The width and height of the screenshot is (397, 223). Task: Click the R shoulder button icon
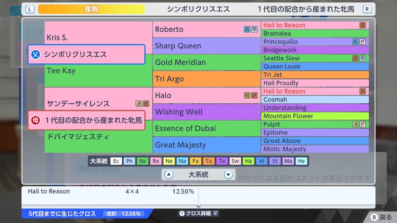coord(367,9)
